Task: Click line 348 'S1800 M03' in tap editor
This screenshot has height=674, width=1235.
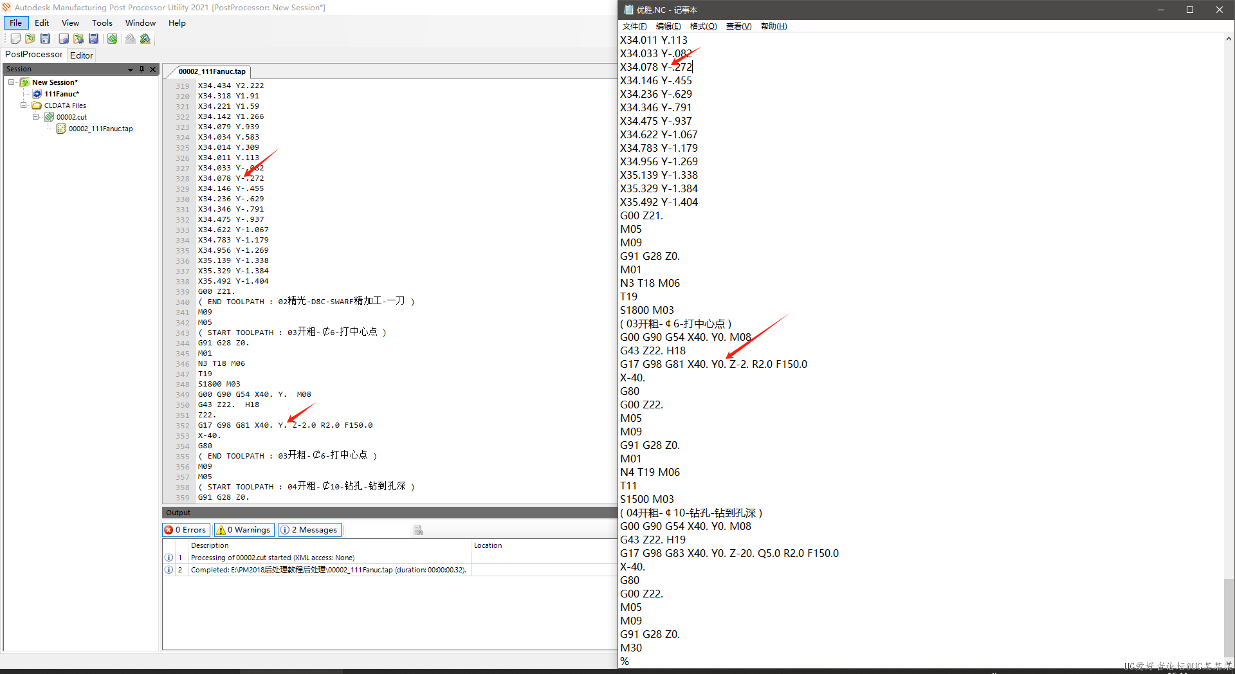Action: (219, 384)
